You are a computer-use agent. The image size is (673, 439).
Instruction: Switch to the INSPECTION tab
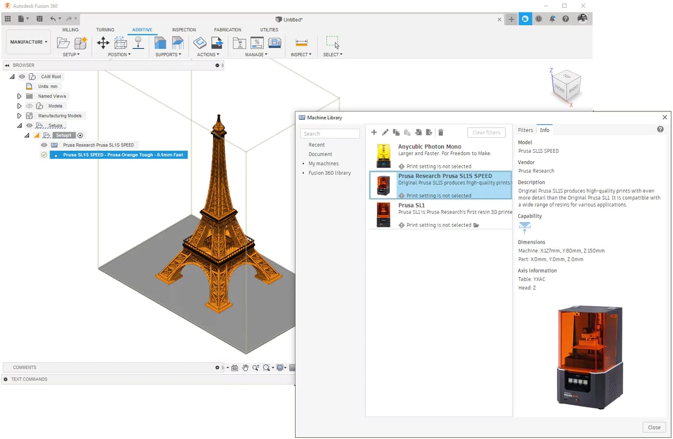coord(184,30)
